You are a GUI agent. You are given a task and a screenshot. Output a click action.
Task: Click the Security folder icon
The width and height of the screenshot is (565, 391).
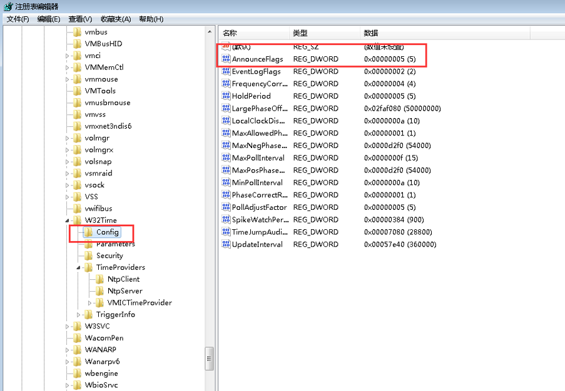[88, 255]
